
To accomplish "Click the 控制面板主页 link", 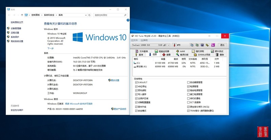I will (x=17, y=22).
